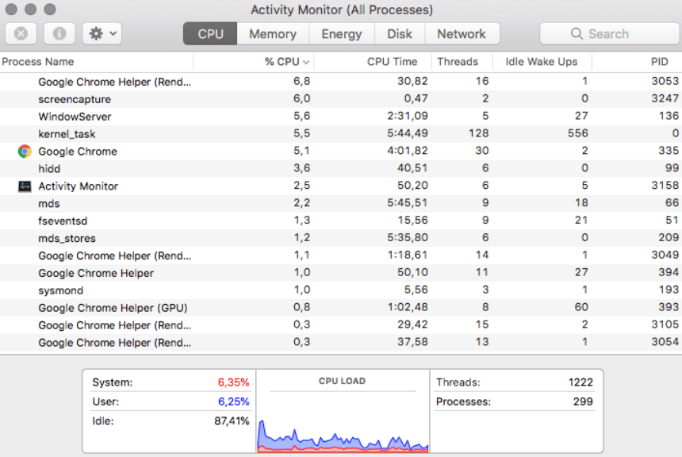Select the Google Chrome Helper row with PID 3105
Screen dimensions: 682x457
pos(341,325)
